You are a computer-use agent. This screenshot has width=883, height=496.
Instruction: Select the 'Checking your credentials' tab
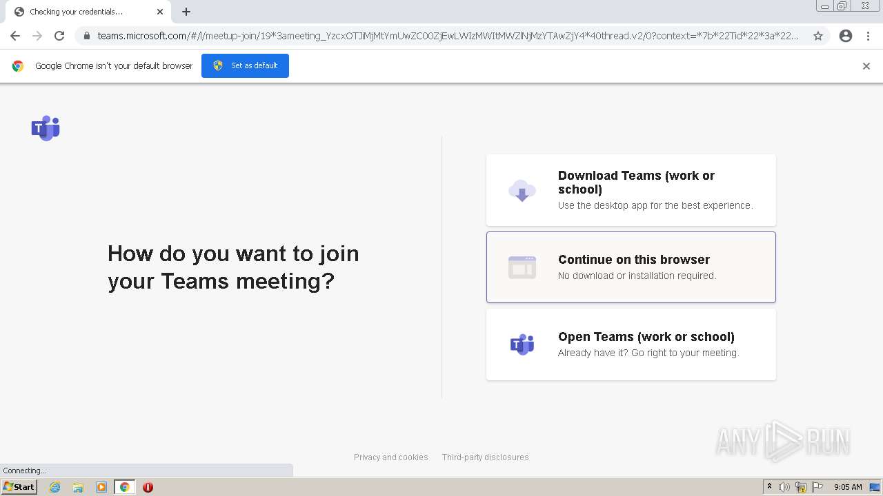click(x=88, y=12)
